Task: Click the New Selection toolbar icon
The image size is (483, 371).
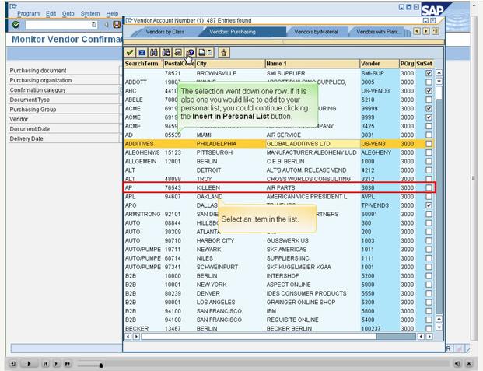Action: pyautogui.click(x=178, y=53)
